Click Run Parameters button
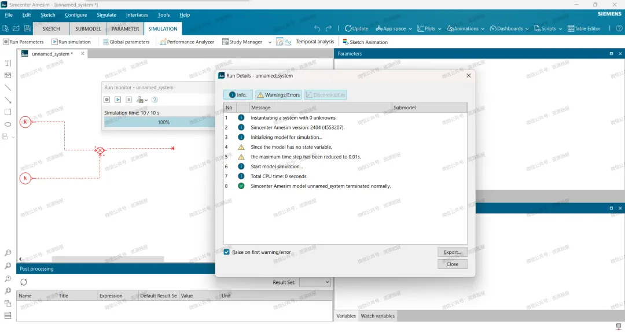 23,42
